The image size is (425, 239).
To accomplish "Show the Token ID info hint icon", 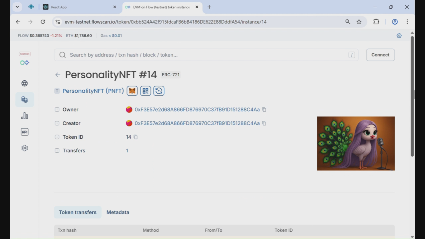I will (57, 137).
